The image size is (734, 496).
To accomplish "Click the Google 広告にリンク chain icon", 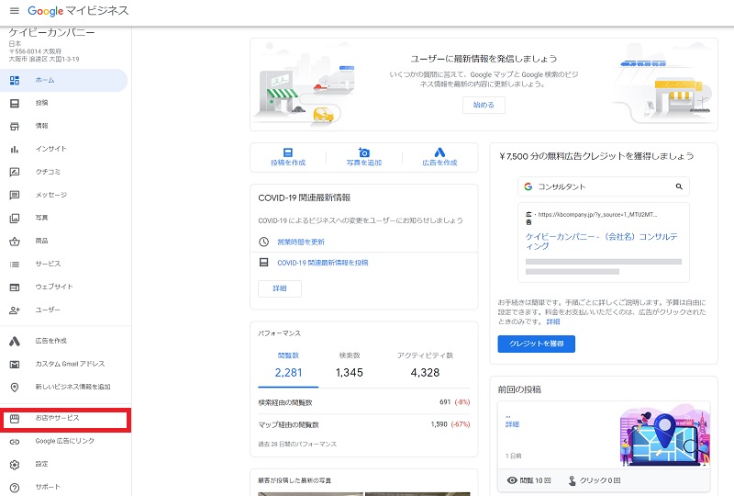I will pyautogui.click(x=15, y=442).
